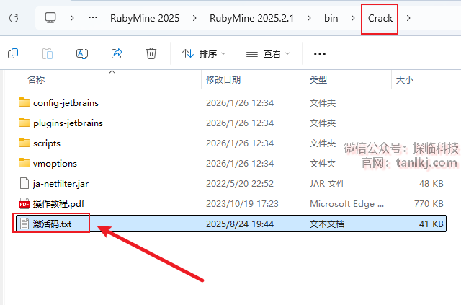Expand the hidden path ellipsis in breadcrumb
Image resolution: width=461 pixels, height=305 pixels.
tap(93, 18)
